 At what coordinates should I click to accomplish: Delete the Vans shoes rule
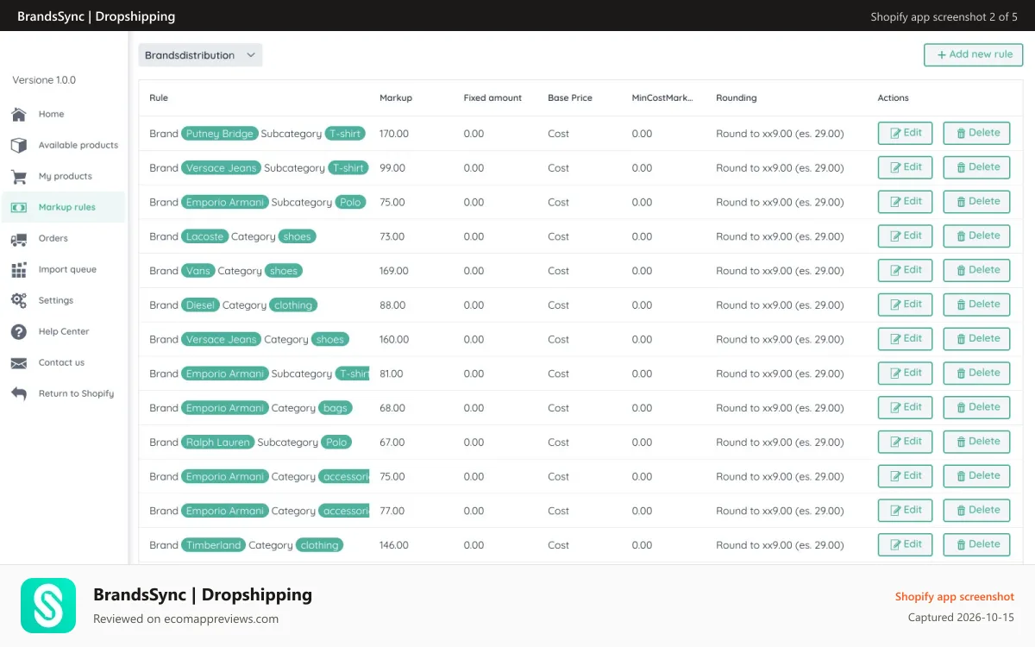976,270
